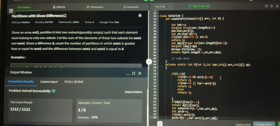
Task: Click the copy code icon in editor header
Action: (266, 6)
